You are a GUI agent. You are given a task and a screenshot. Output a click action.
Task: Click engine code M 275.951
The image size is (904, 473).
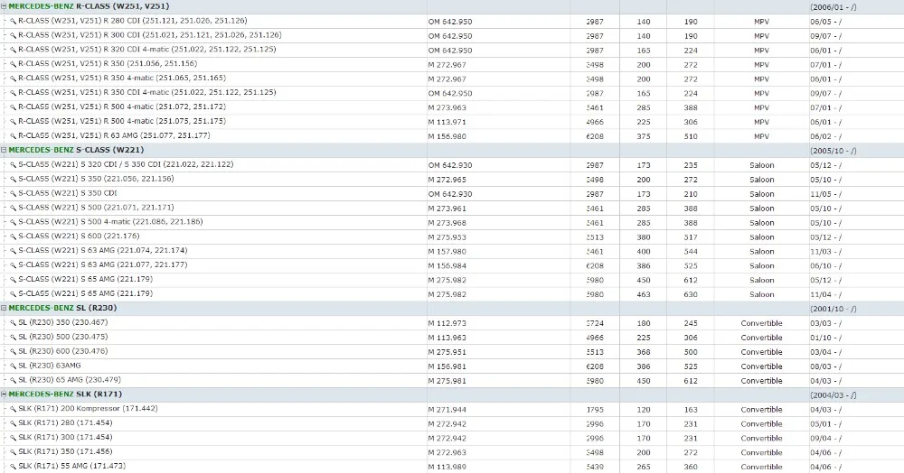tap(447, 352)
